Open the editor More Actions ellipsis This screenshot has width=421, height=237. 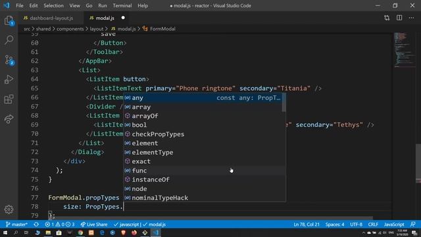[411, 18]
